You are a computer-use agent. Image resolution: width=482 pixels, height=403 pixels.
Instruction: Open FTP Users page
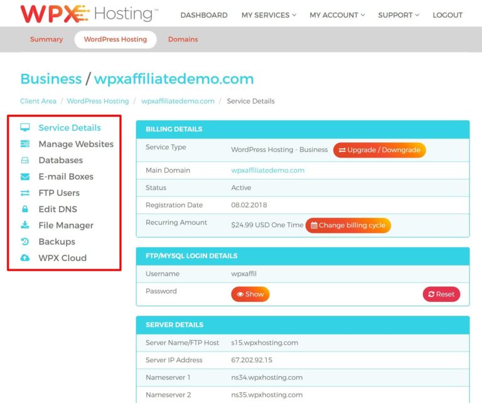coord(59,193)
